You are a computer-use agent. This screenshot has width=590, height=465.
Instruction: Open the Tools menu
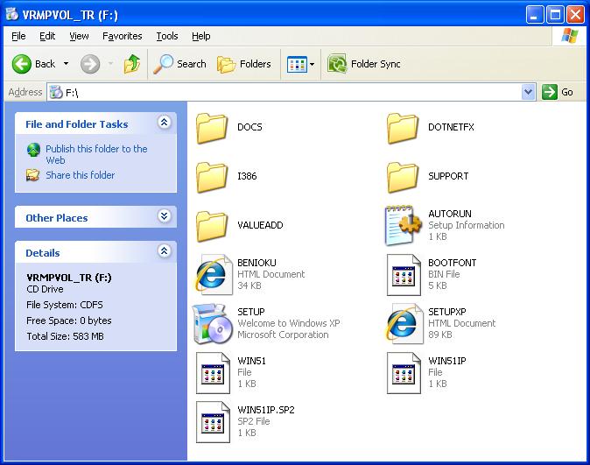pyautogui.click(x=166, y=36)
